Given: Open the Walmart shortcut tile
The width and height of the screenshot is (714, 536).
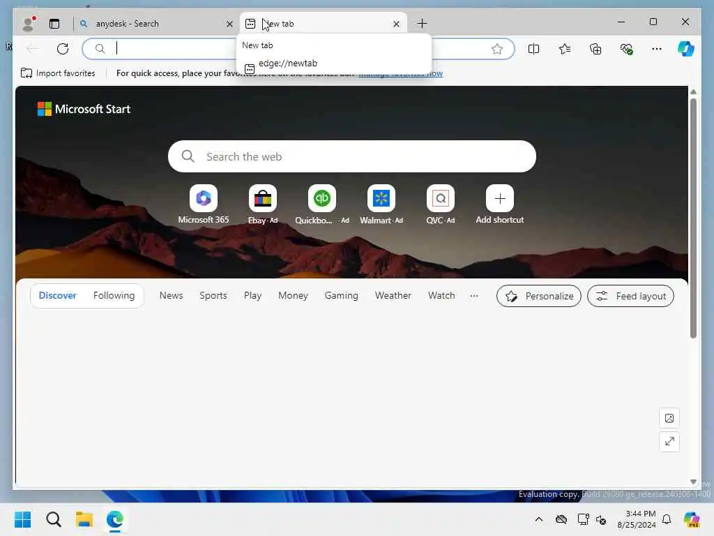Looking at the screenshot, I should coord(381,204).
